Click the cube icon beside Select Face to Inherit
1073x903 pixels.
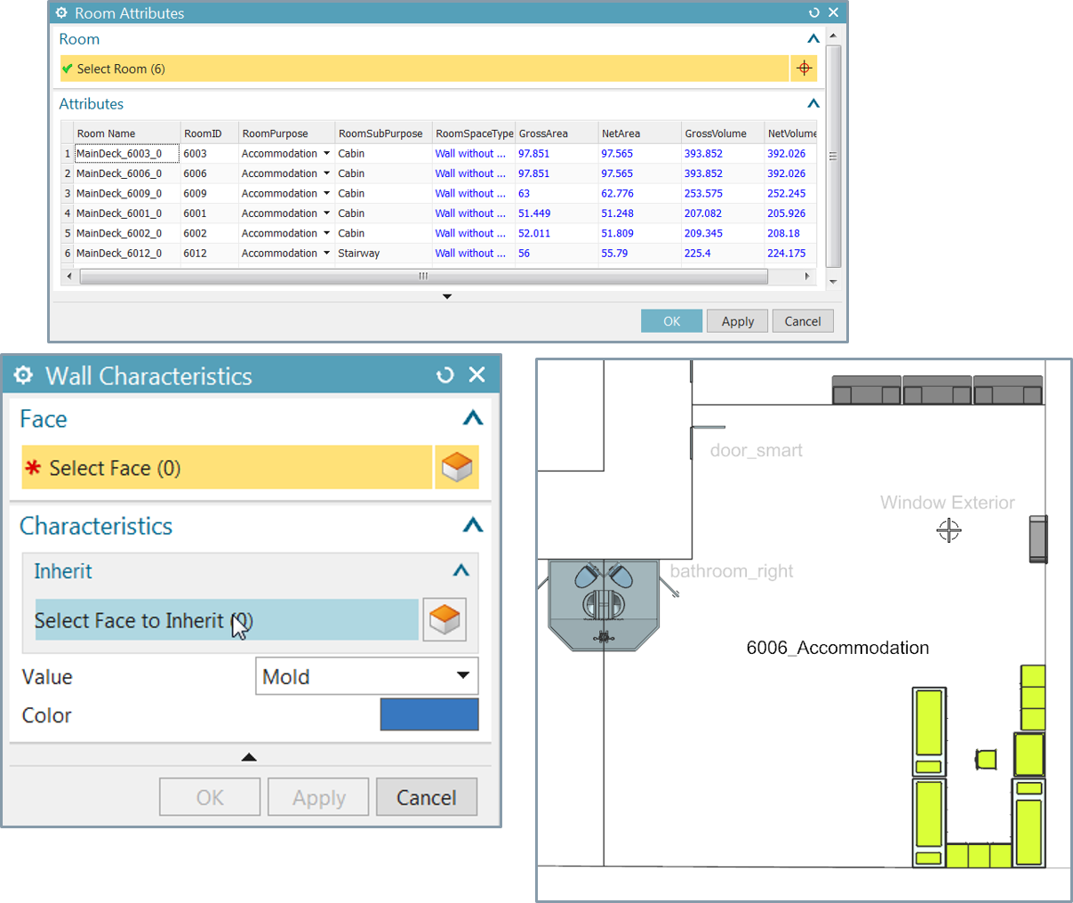pyautogui.click(x=444, y=619)
